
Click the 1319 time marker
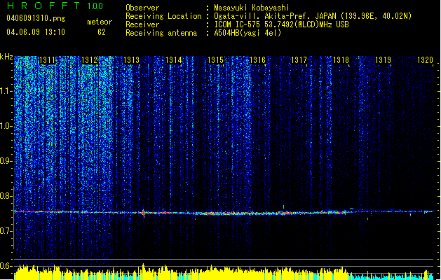(383, 60)
